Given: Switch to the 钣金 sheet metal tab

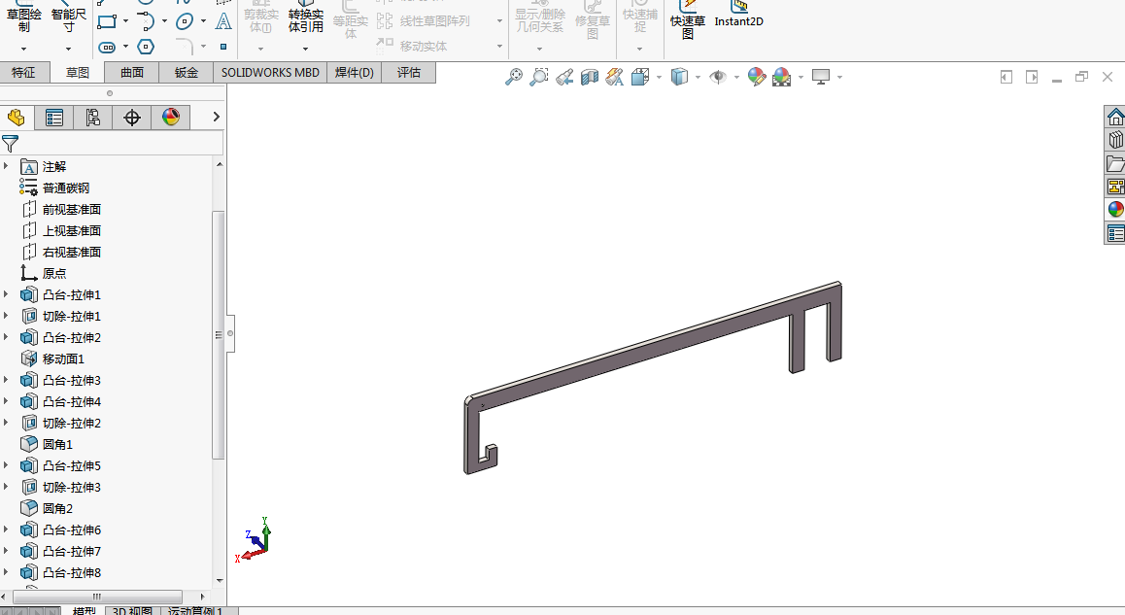Looking at the screenshot, I should point(187,73).
